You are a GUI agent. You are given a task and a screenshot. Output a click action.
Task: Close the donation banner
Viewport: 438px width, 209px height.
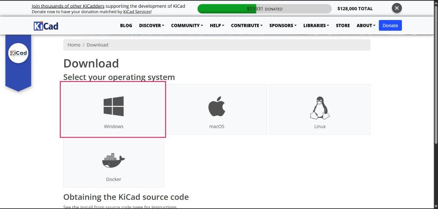point(397,8)
